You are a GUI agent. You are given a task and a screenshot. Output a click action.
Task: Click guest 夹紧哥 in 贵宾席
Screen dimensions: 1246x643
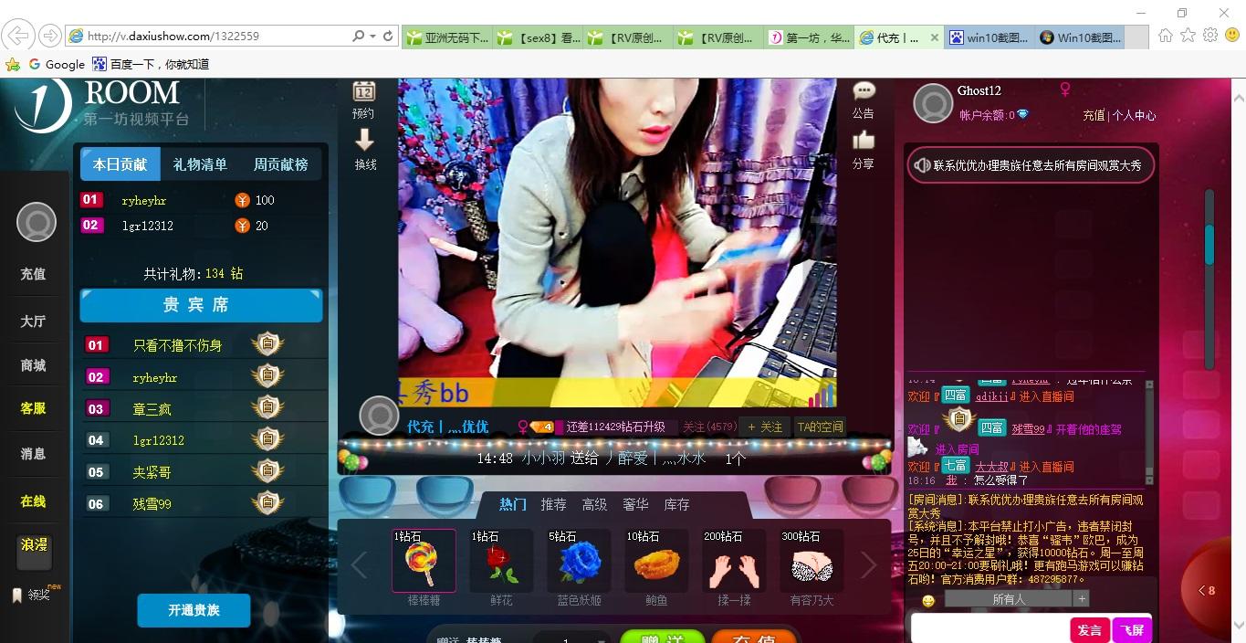(x=152, y=472)
